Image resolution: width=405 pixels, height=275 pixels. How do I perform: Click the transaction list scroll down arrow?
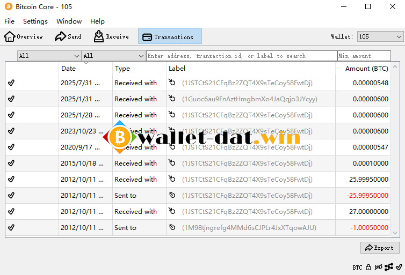click(395, 233)
